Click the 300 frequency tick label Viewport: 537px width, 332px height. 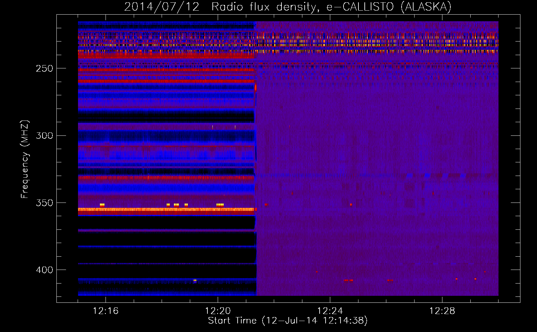[x=44, y=135]
